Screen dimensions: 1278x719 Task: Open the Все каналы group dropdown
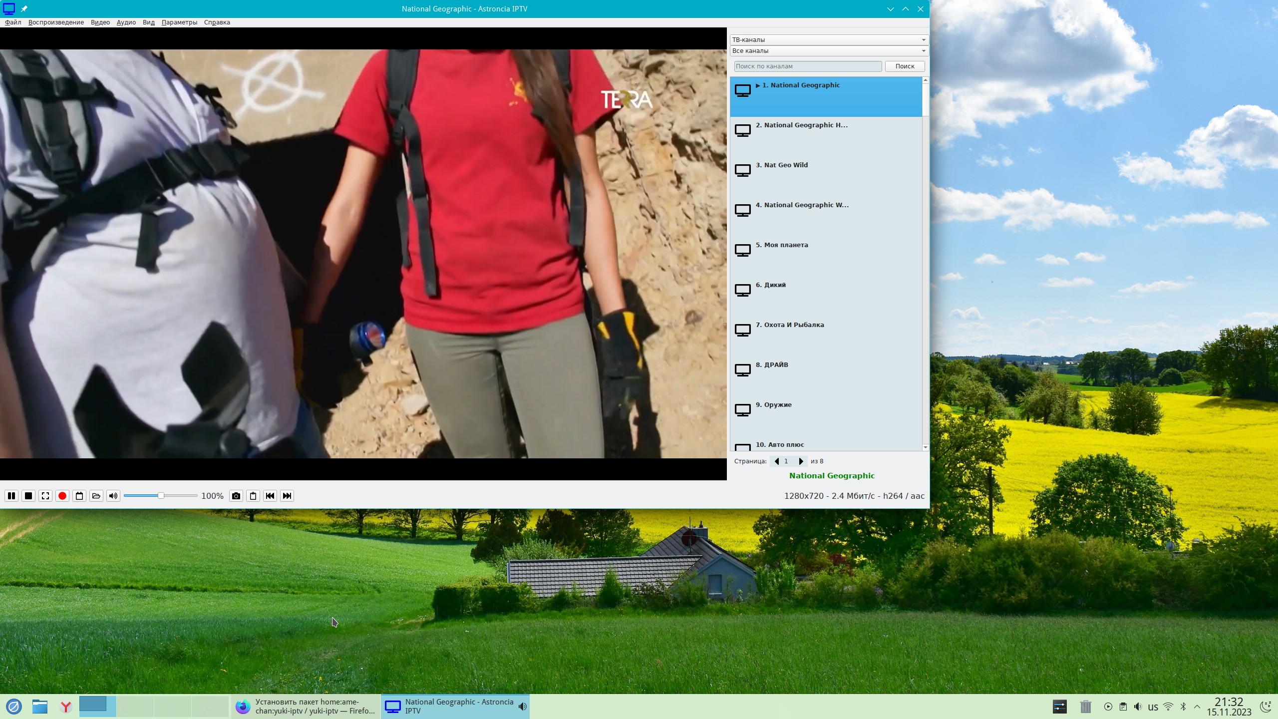[828, 50]
